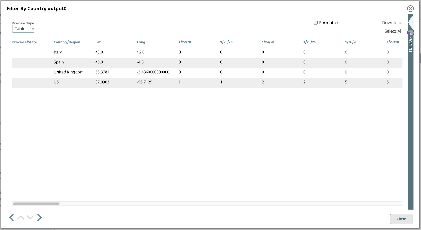
Task: Click the down chevron navigation arrow
Action: click(x=30, y=217)
